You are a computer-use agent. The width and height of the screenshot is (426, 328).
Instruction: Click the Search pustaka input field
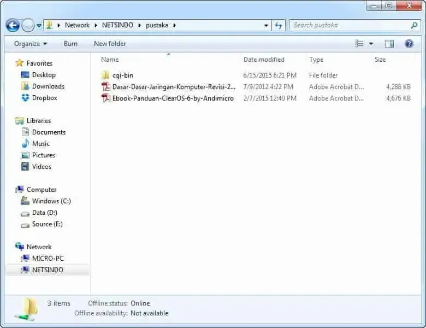tap(350, 25)
